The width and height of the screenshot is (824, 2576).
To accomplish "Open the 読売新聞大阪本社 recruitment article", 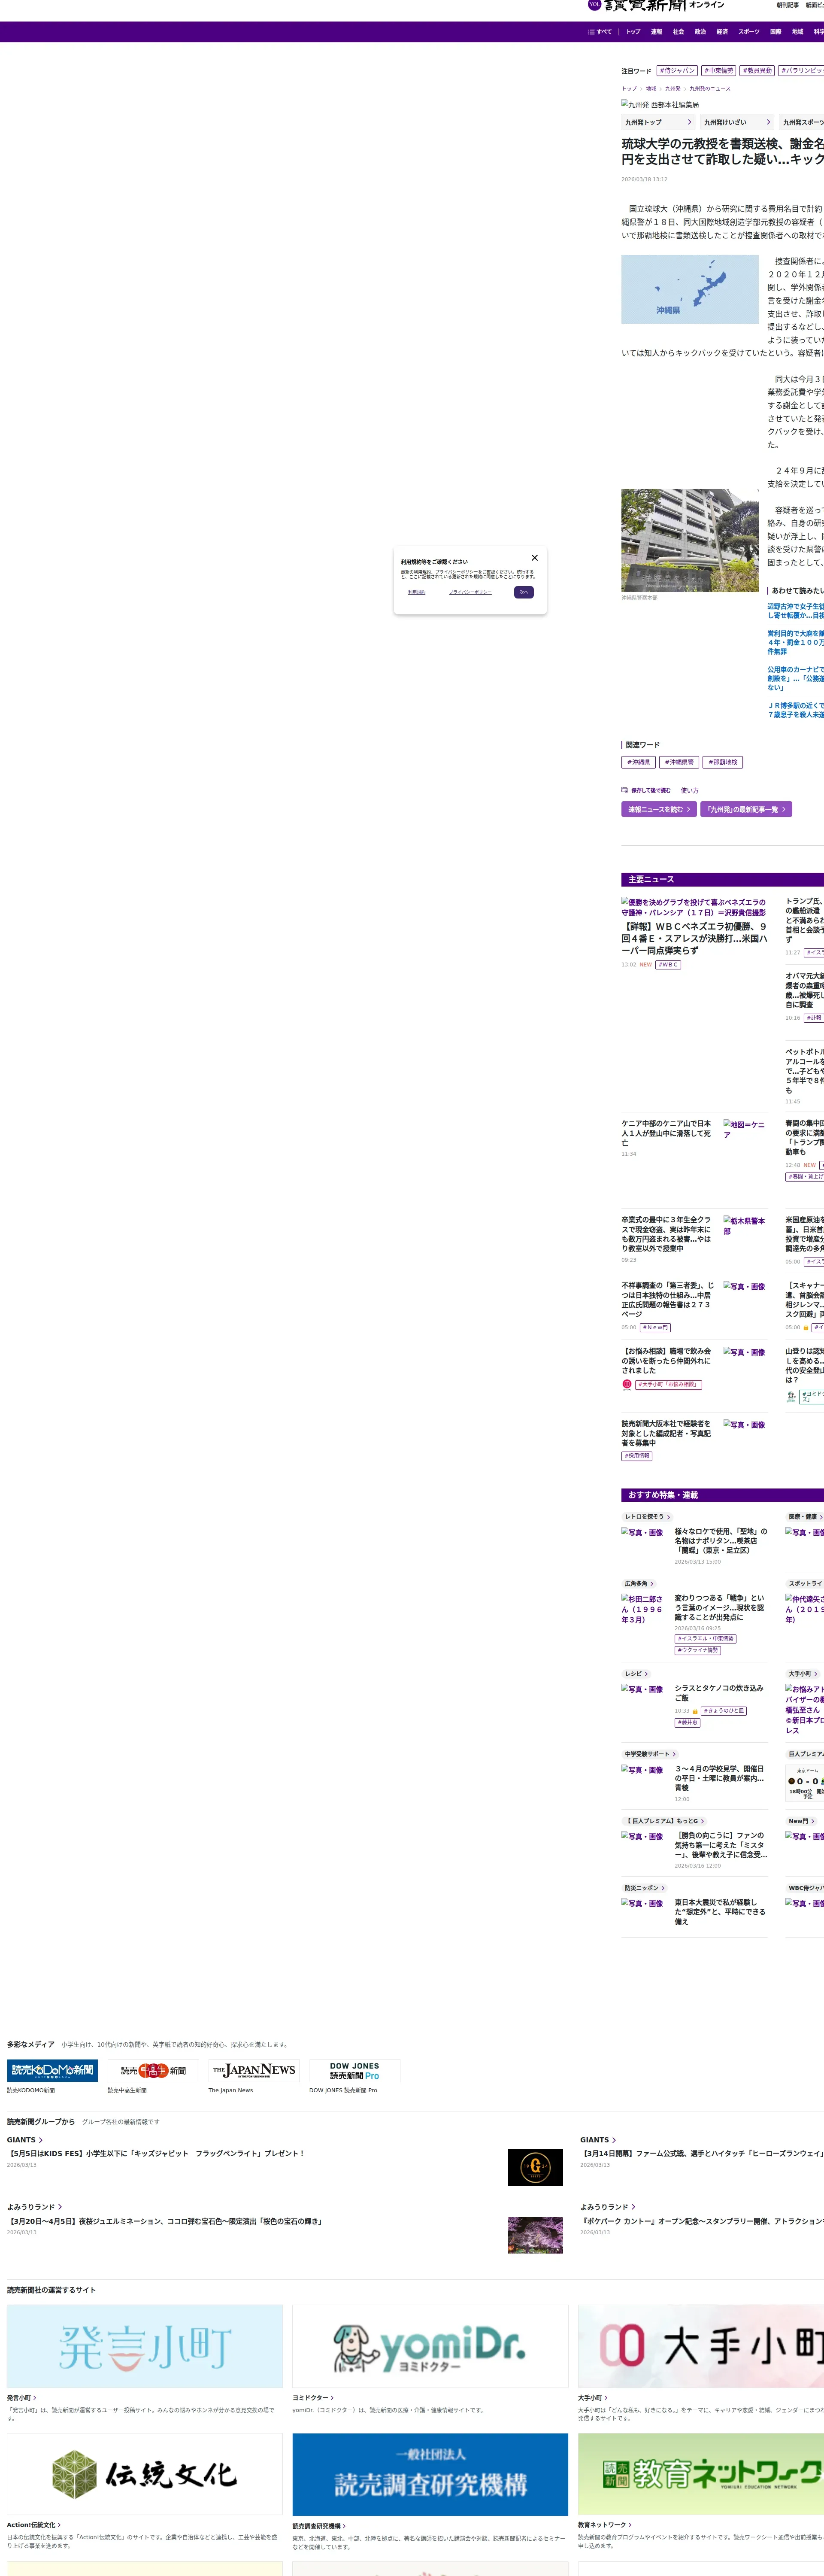I will (x=666, y=1433).
